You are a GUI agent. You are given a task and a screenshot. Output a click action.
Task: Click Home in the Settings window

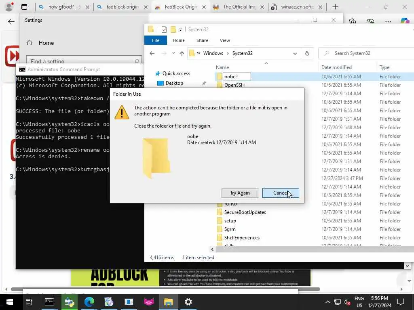point(46,43)
